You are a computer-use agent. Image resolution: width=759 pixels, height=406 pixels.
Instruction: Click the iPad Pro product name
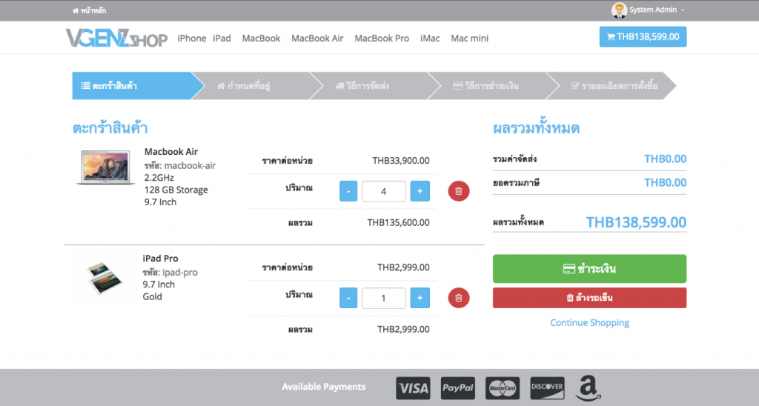point(160,259)
